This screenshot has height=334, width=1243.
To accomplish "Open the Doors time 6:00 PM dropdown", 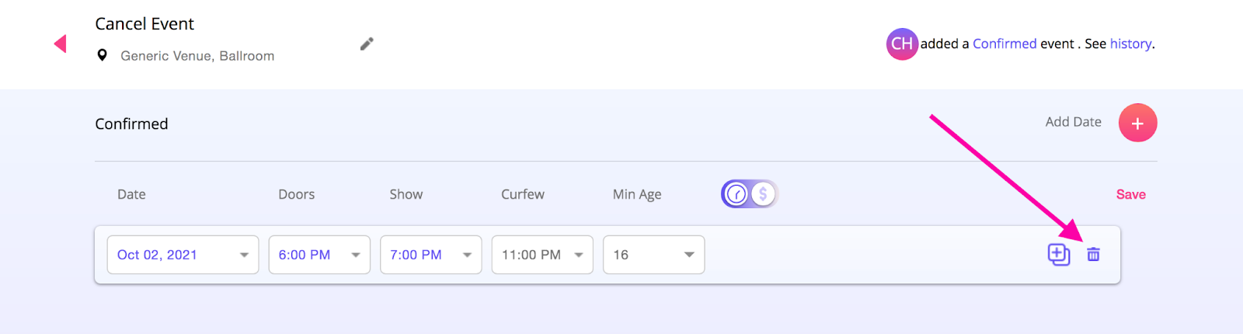I will (x=319, y=255).
